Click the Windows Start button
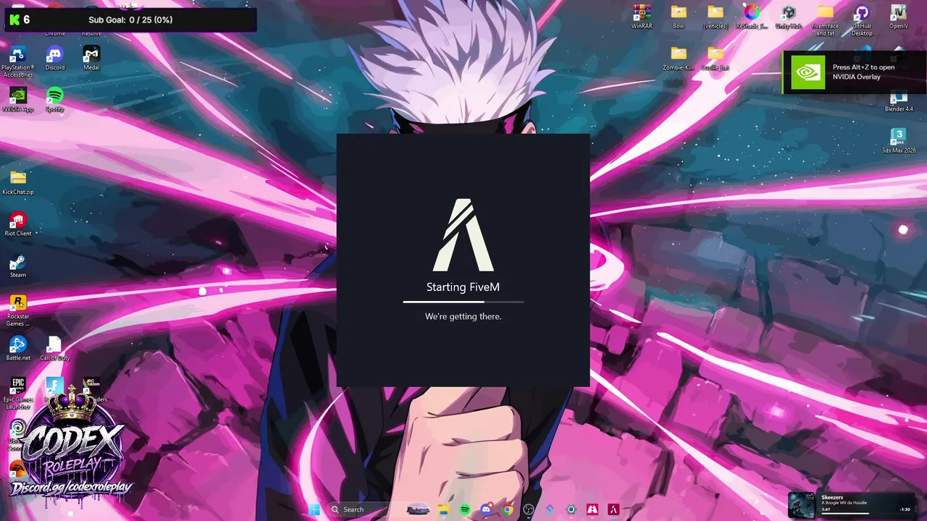The width and height of the screenshot is (927, 521). pyautogui.click(x=314, y=509)
